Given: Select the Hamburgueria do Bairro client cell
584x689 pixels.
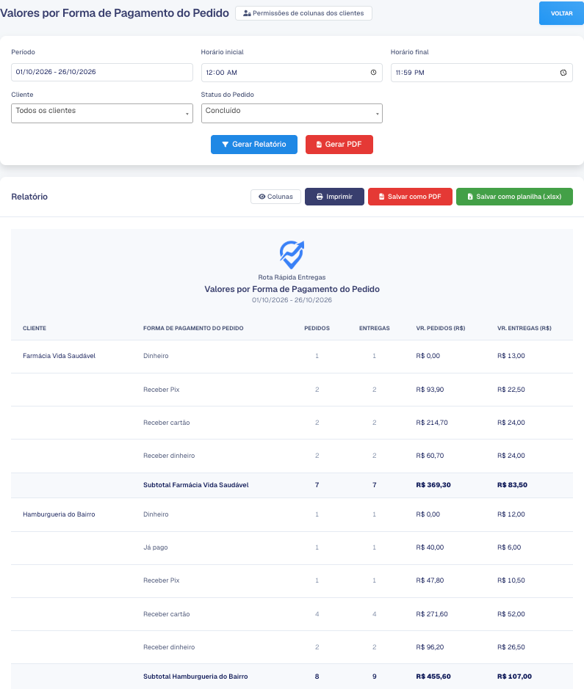Looking at the screenshot, I should point(59,514).
